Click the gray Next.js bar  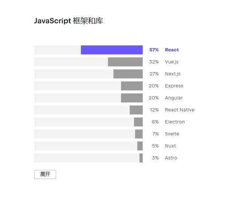(128, 74)
